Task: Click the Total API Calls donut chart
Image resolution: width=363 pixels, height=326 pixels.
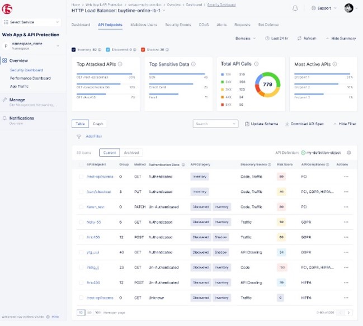Action: (267, 84)
